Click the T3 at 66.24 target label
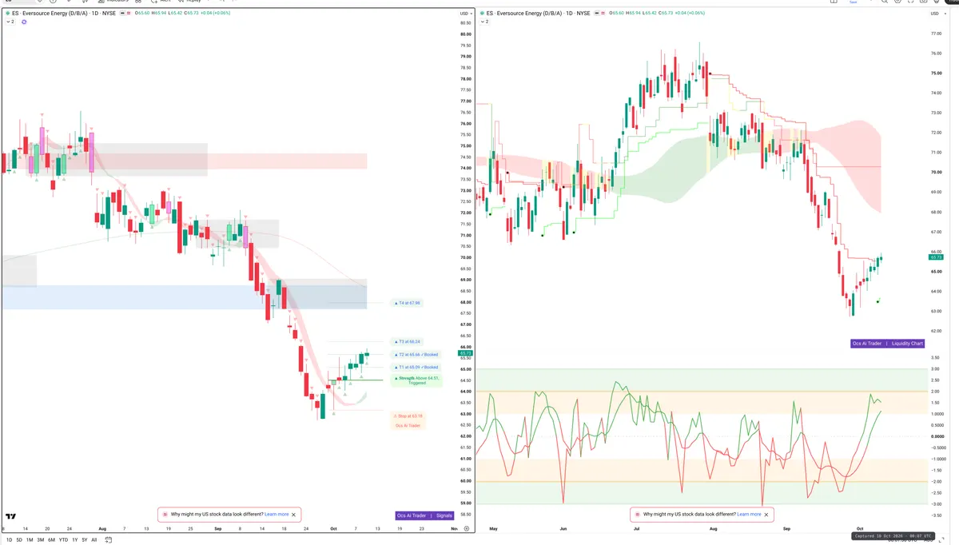 click(x=407, y=341)
